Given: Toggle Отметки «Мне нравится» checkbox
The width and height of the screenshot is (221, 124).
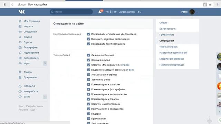Looking at the screenshot, I should [88, 65].
